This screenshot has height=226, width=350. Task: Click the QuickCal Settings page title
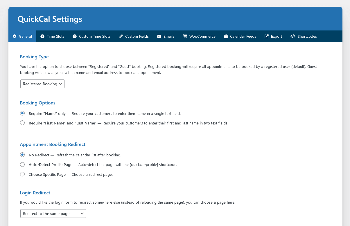pos(50,19)
